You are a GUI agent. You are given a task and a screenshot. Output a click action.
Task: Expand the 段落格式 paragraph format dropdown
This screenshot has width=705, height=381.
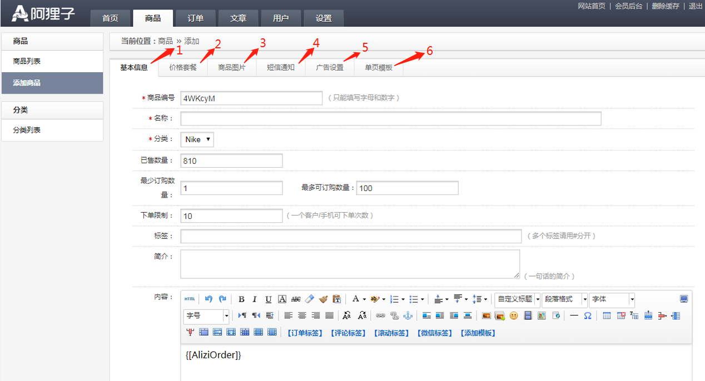(564, 299)
